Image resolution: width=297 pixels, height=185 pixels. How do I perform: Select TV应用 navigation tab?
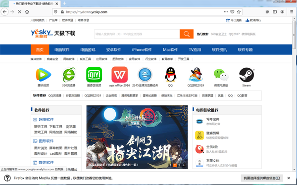(x=195, y=49)
